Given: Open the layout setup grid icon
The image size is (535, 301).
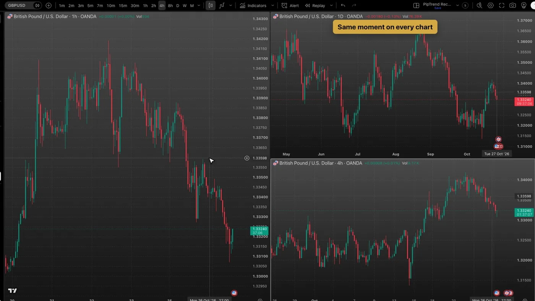Looking at the screenshot, I should click(x=417, y=5).
